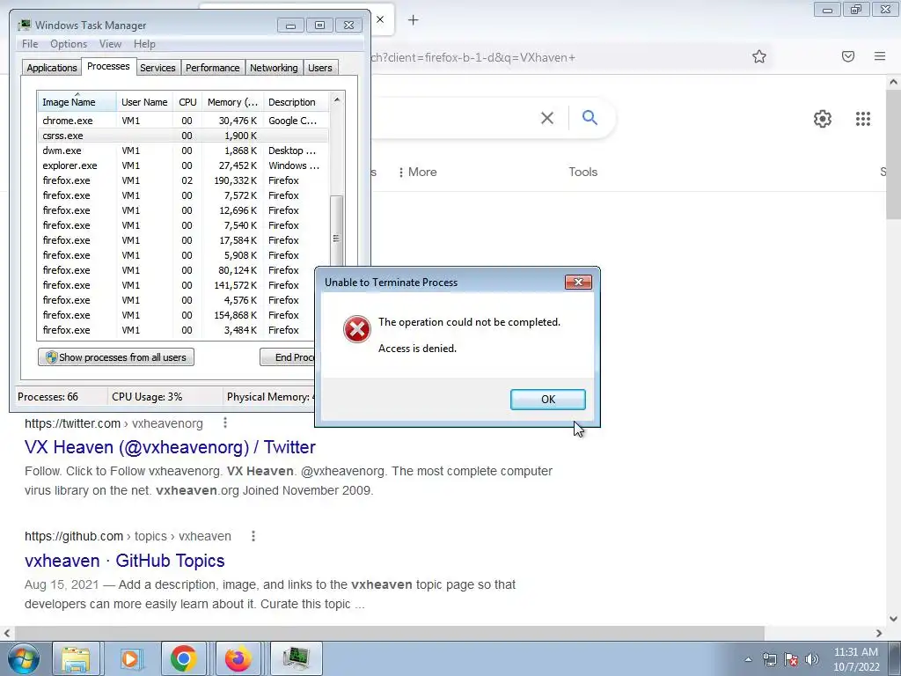Click the page horizontal scrollbar right arrow

point(879,633)
